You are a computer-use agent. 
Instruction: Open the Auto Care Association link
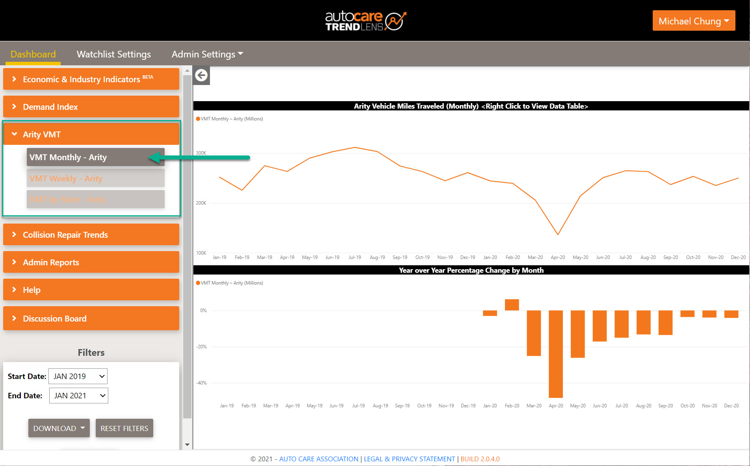pyautogui.click(x=319, y=459)
